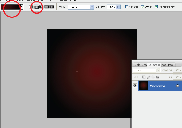This screenshot has height=128, width=182.
Task: Open the layer blending mode dropdown
Action: tap(147, 70)
